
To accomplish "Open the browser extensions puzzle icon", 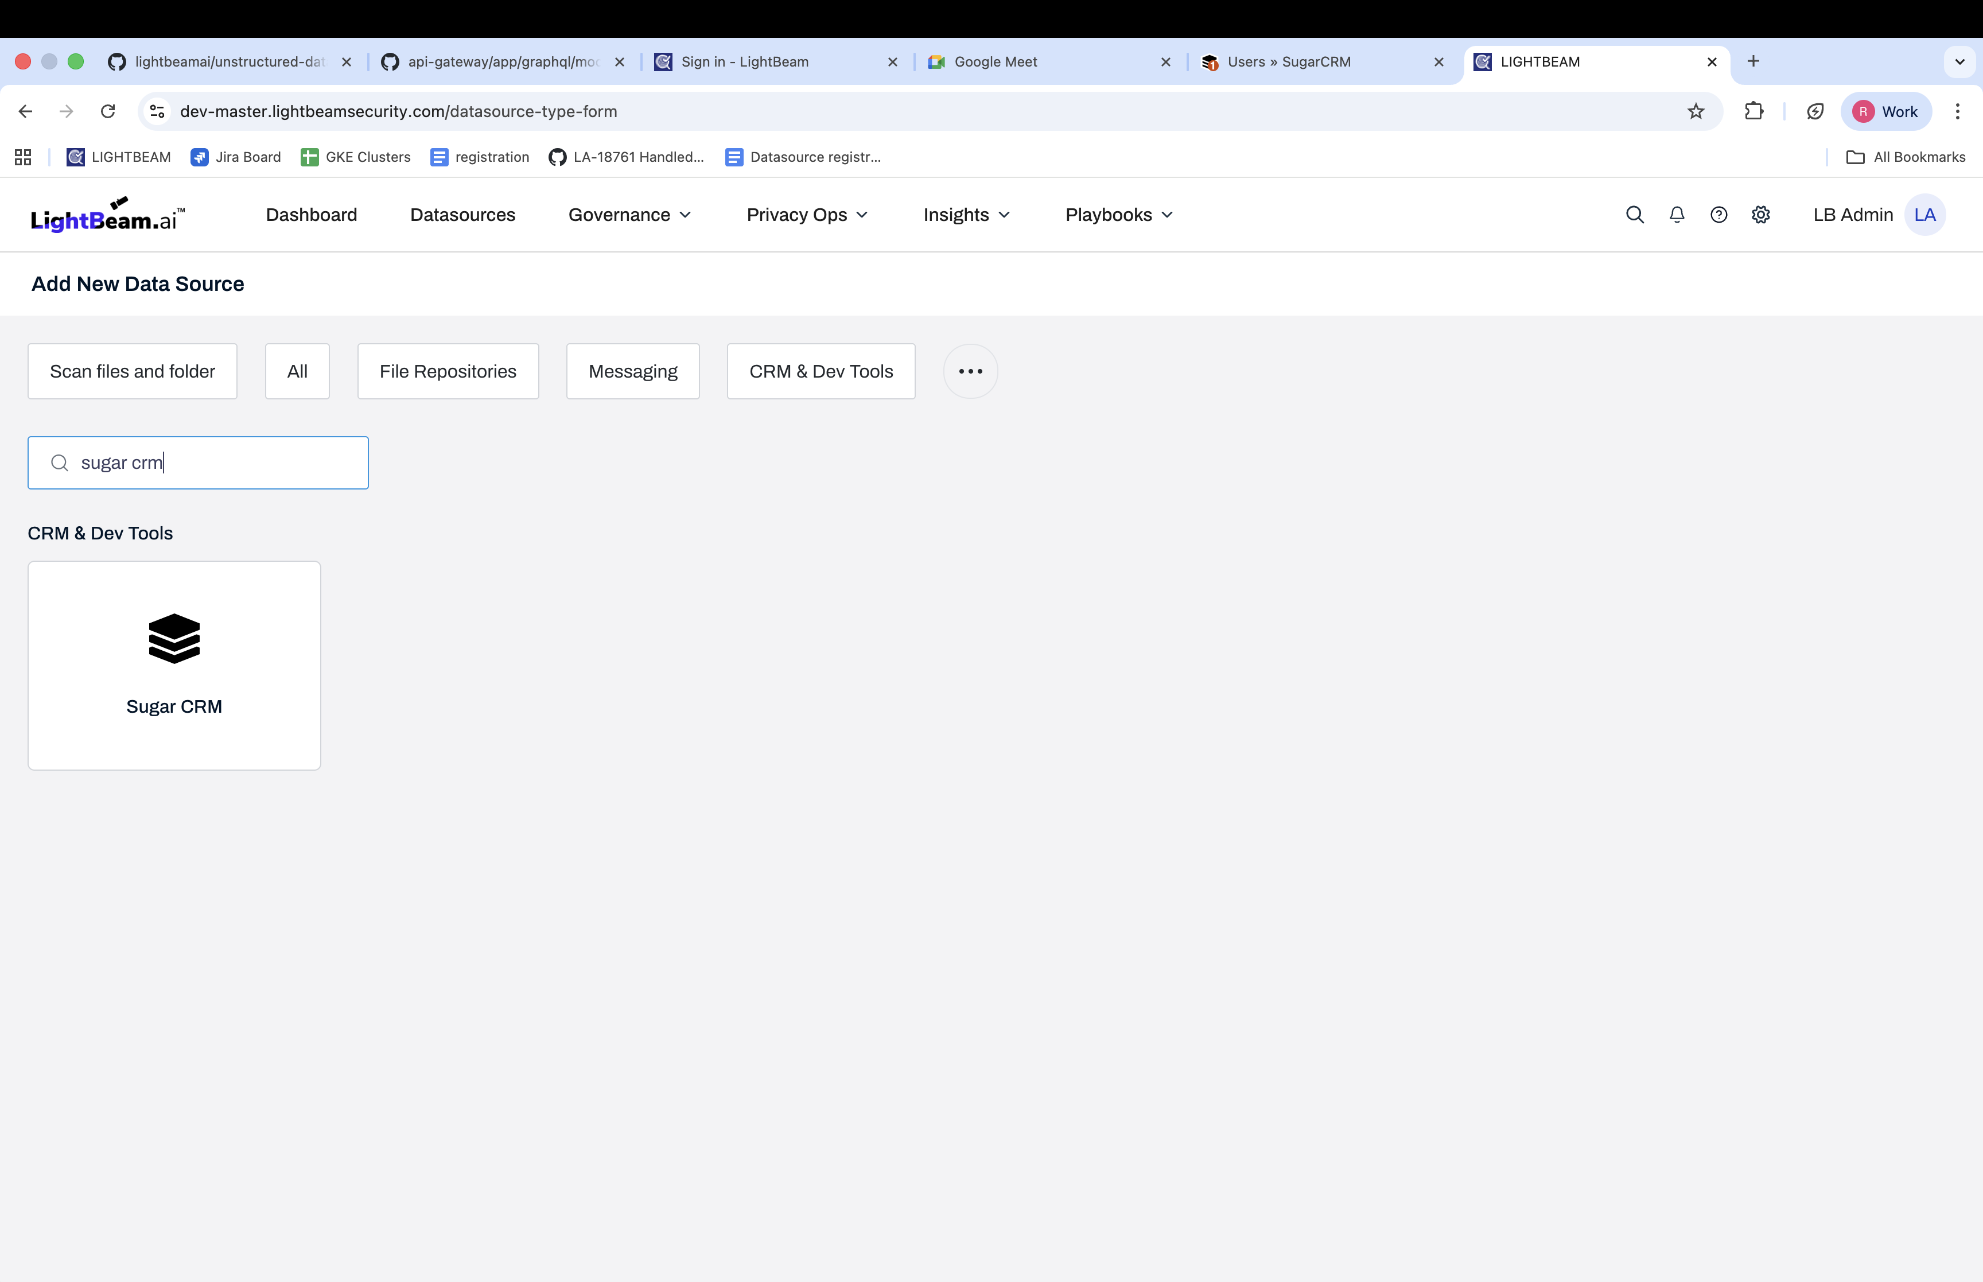I will click(x=1753, y=111).
